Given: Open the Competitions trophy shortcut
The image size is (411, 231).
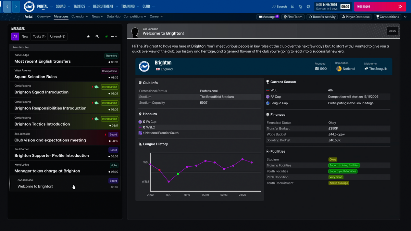Looking at the screenshot, I should [387, 17].
